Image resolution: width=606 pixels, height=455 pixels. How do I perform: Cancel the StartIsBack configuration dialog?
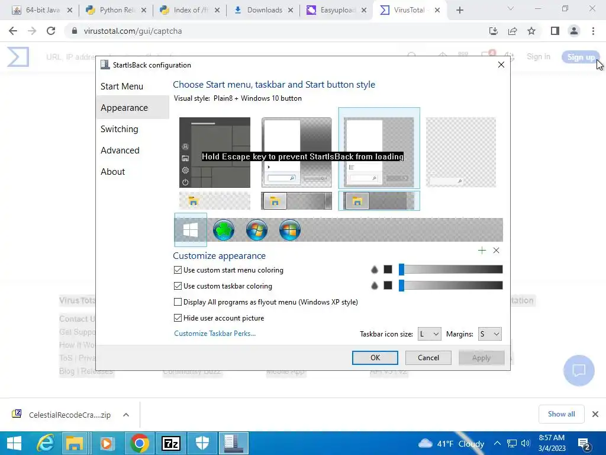428,358
